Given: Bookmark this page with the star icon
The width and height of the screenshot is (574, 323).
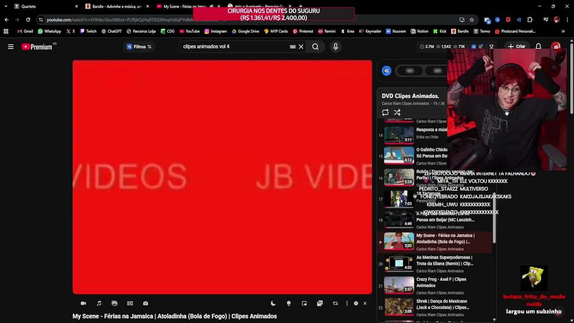Looking at the screenshot, I should (472, 20).
